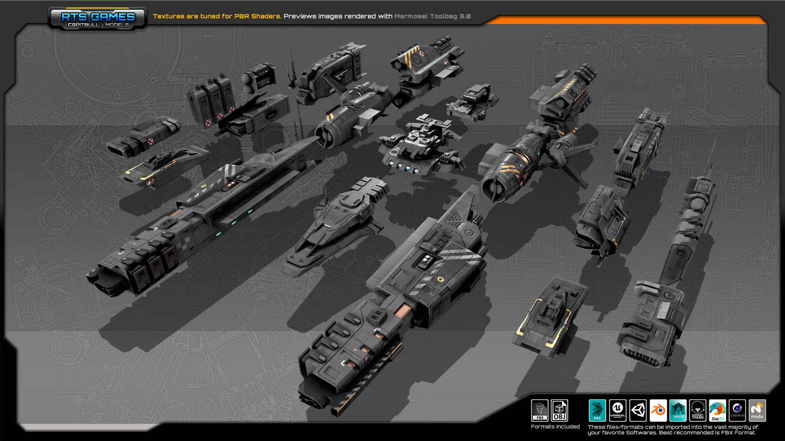Click the Blender logo icon
785x441 pixels.
658,410
